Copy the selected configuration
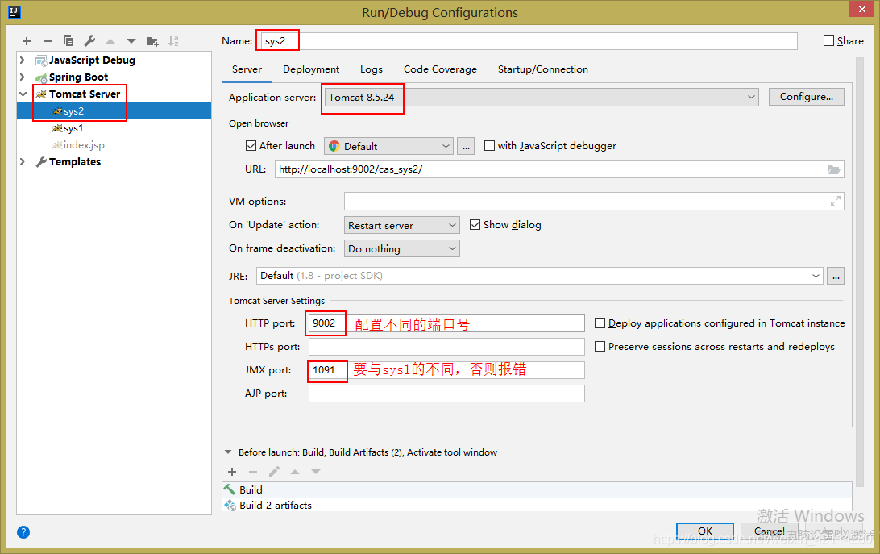The height and width of the screenshot is (554, 880). [x=68, y=41]
